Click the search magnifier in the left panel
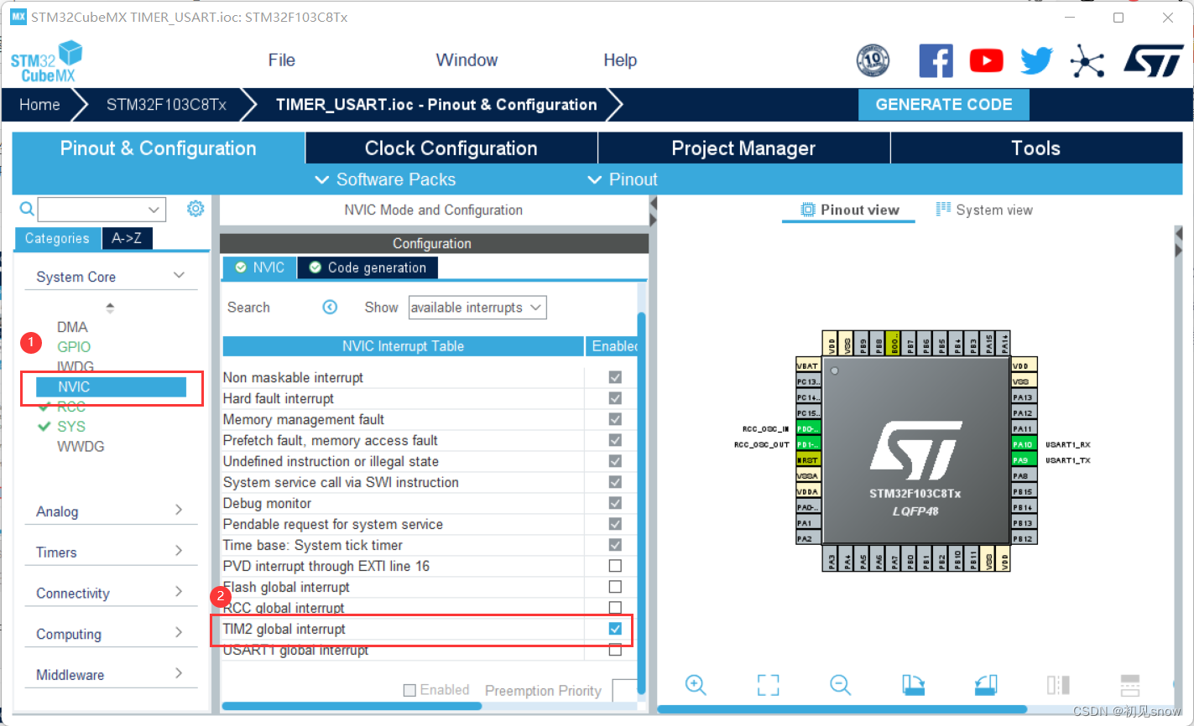Image resolution: width=1194 pixels, height=726 pixels. [x=27, y=209]
